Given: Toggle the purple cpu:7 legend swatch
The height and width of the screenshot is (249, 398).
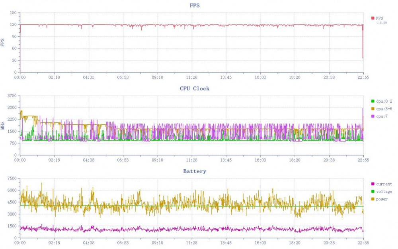Looking at the screenshot, I should point(373,116).
